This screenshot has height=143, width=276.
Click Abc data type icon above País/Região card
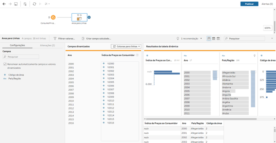223,55
